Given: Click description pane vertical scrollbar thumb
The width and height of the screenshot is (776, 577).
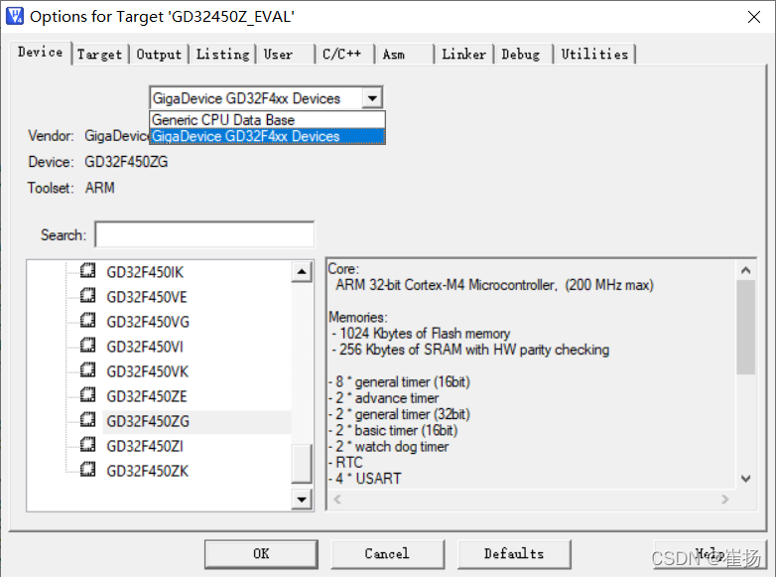Looking at the screenshot, I should click(746, 327).
